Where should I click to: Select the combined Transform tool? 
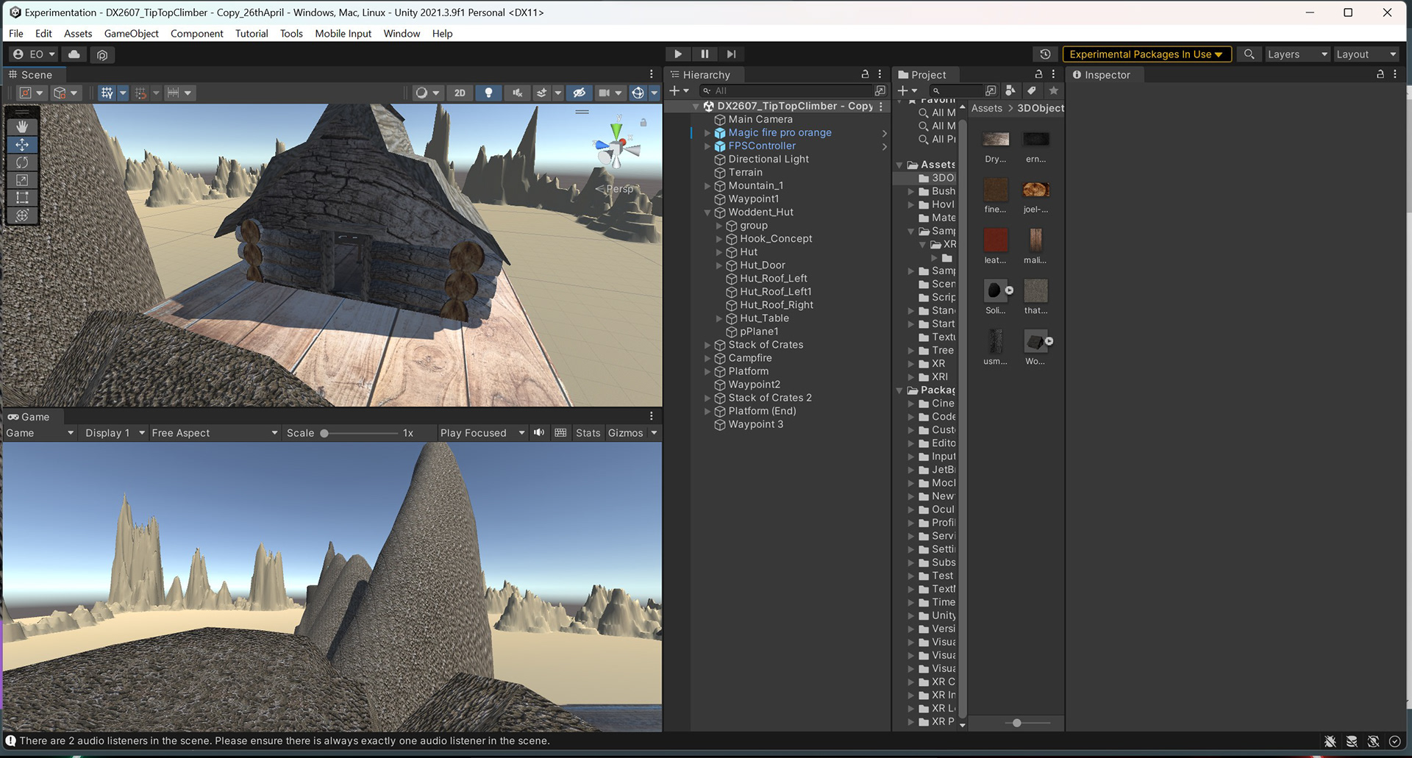coord(22,215)
